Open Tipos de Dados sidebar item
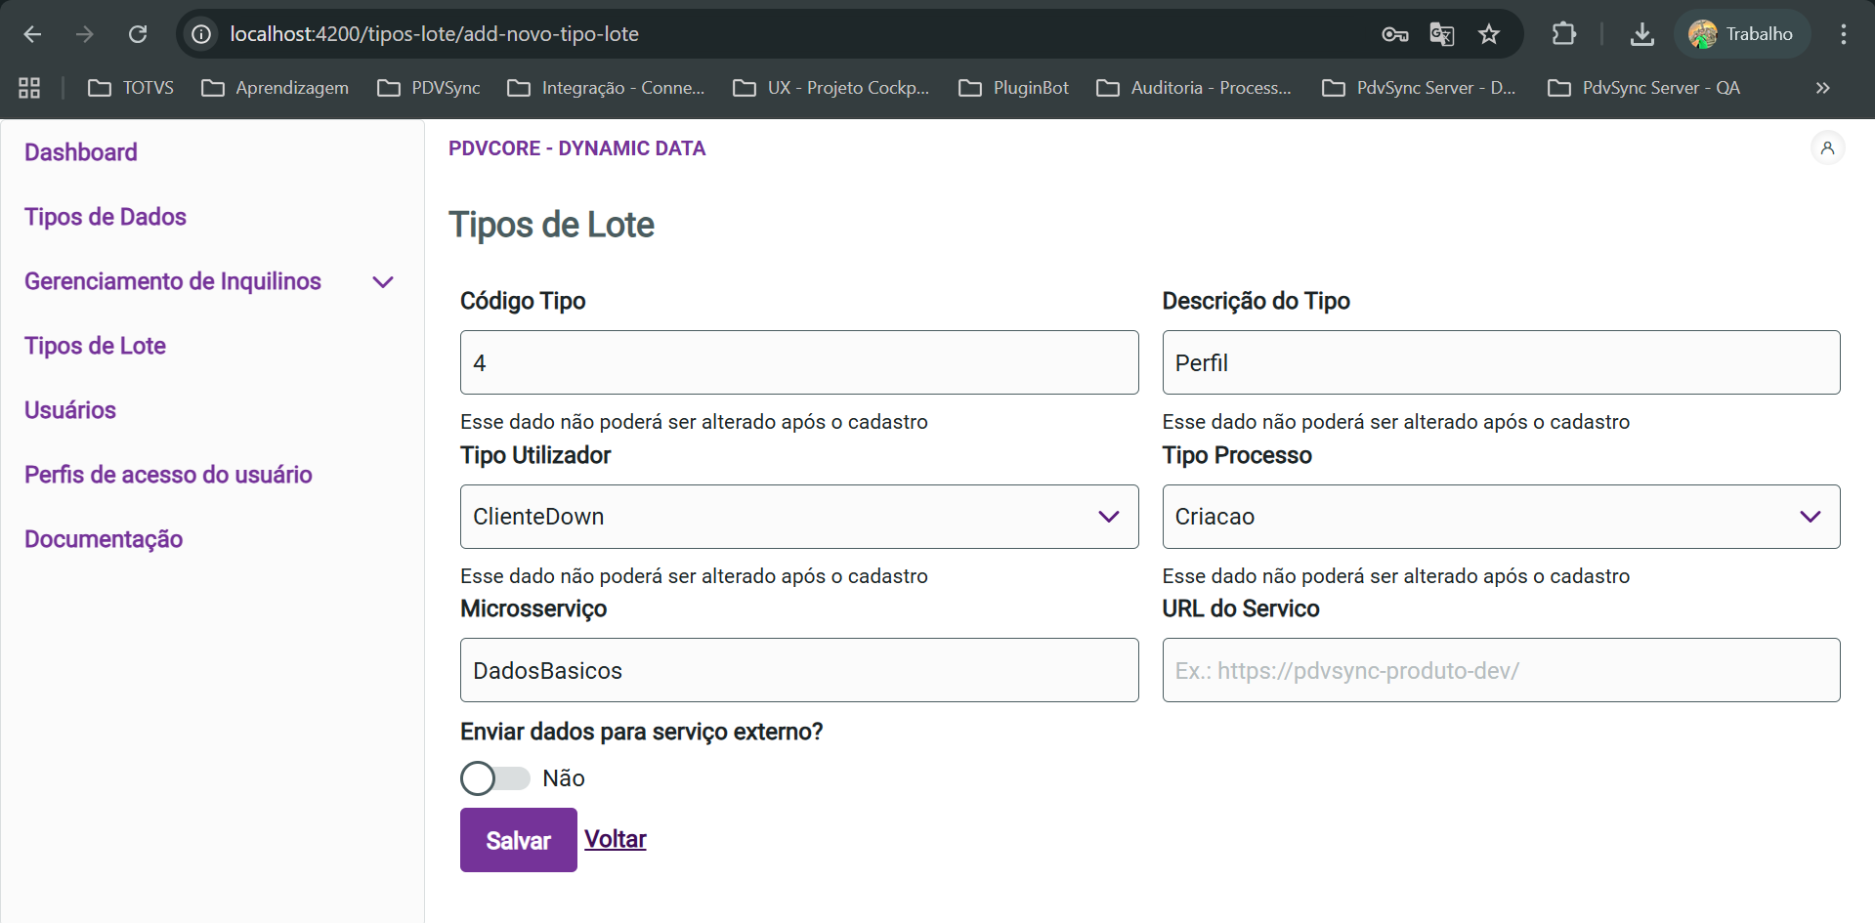Image resolution: width=1875 pixels, height=923 pixels. point(106,217)
